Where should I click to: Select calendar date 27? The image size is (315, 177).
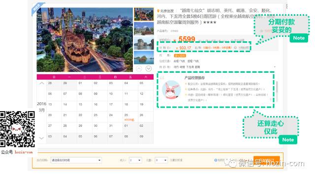(54, 128)
